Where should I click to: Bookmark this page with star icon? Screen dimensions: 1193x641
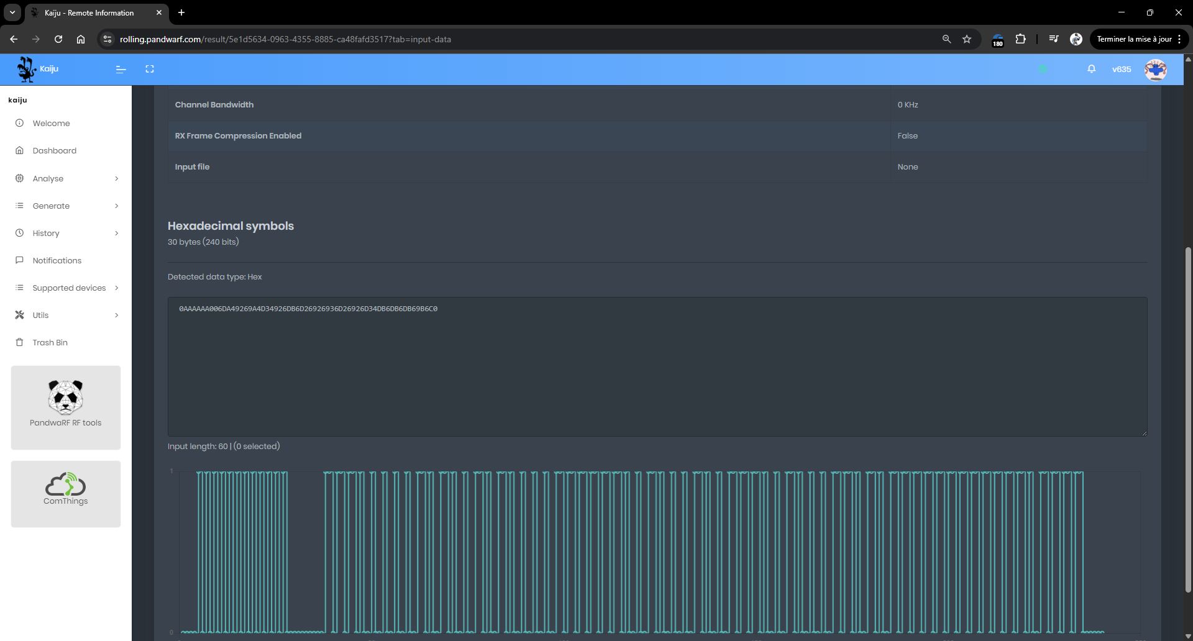pos(967,39)
